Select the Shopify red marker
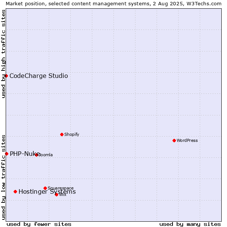 point(62,134)
